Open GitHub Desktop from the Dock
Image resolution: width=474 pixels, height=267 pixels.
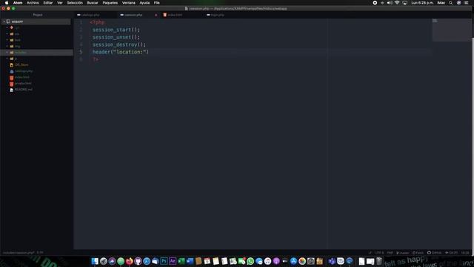tap(138, 261)
